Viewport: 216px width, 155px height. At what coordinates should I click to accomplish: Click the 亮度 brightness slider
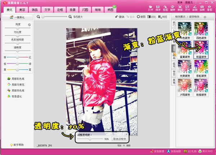[x=17, y=28]
